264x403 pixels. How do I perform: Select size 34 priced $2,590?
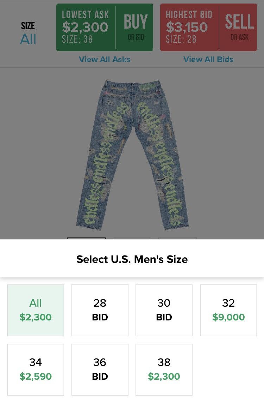(x=36, y=369)
